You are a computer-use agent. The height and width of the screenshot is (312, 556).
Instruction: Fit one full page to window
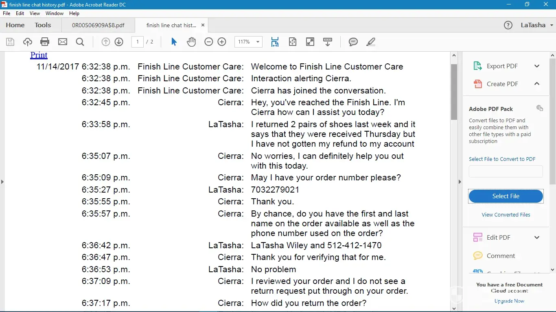tap(293, 42)
